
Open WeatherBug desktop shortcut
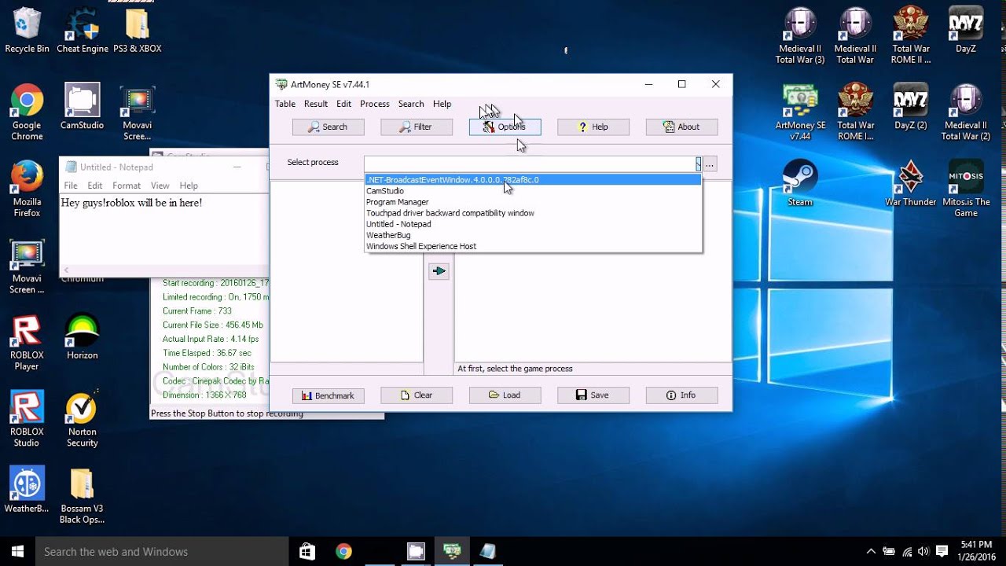tap(27, 490)
